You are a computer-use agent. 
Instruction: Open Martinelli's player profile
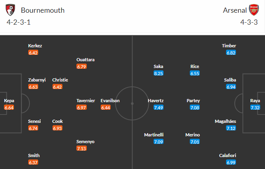154,135
